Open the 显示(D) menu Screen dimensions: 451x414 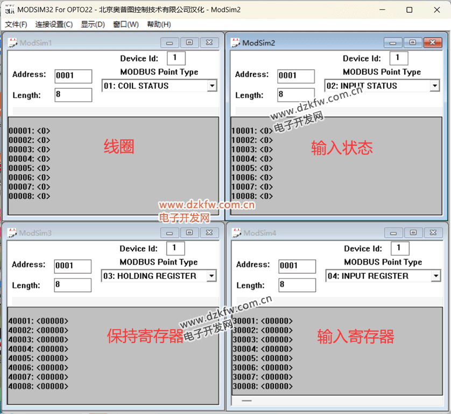click(93, 24)
